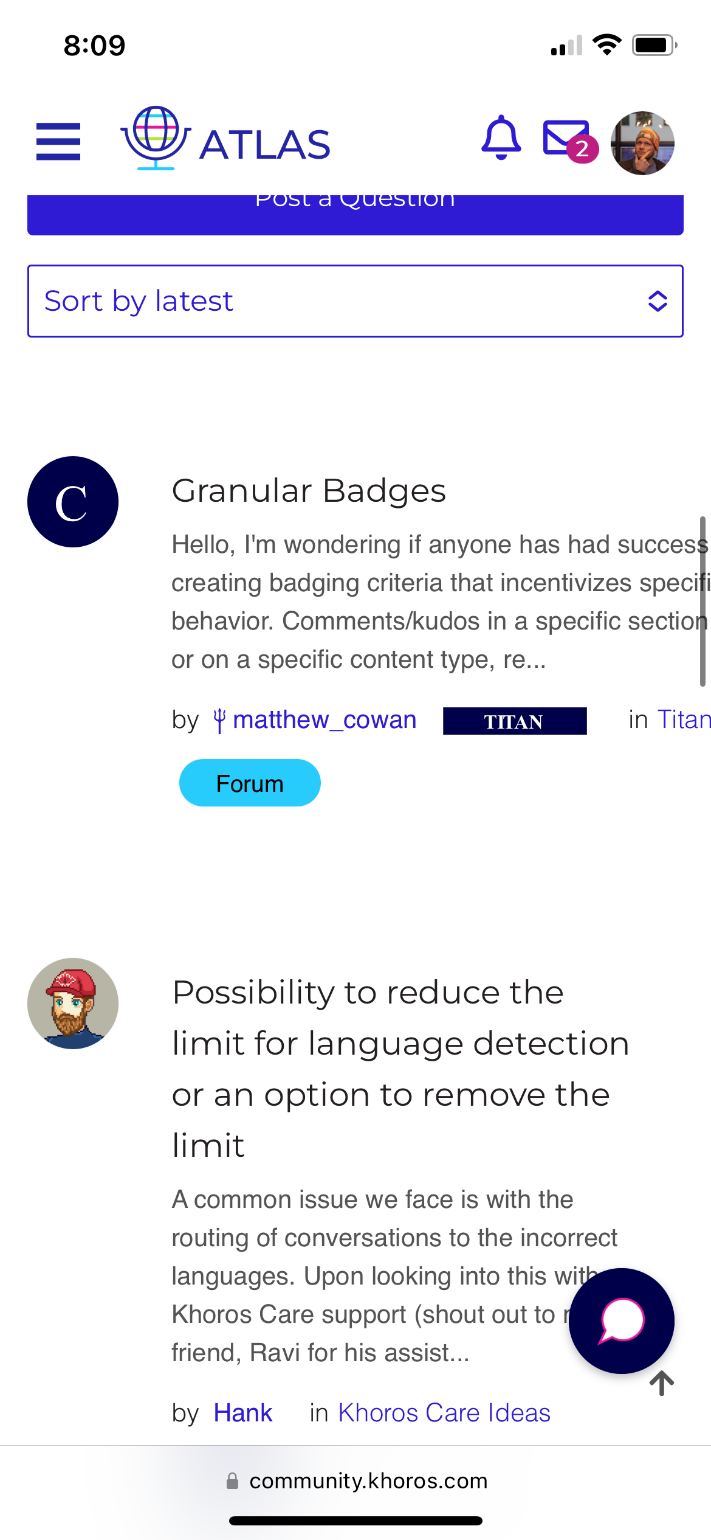
Task: Click the TITAN rank badge
Action: (514, 721)
